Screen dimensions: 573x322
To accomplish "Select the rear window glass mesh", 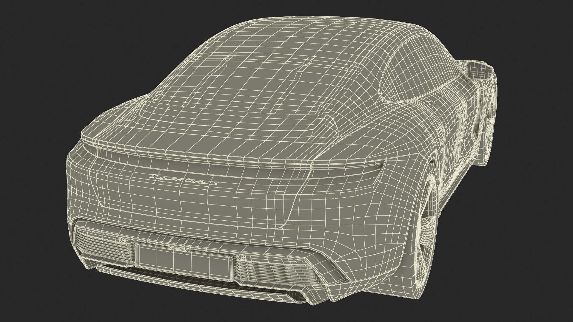I will click(239, 86).
